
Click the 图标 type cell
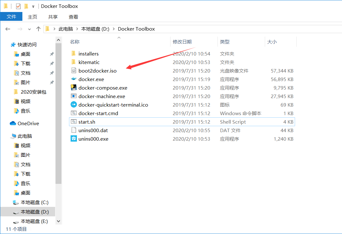coord(225,105)
